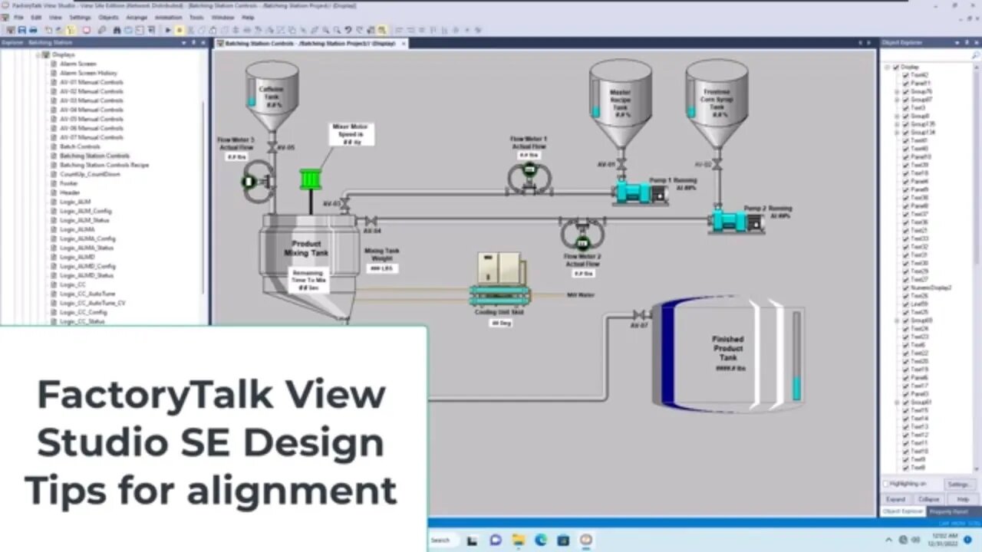Uncheck the Group87 checkbox
This screenshot has width=982, height=552.
coord(906,100)
